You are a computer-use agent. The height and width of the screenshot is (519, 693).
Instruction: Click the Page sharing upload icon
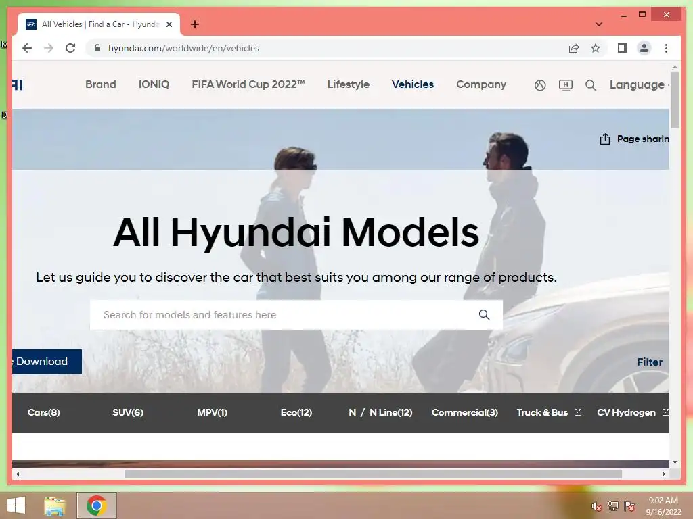(x=604, y=139)
